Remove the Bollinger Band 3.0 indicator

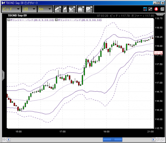(56, 20)
